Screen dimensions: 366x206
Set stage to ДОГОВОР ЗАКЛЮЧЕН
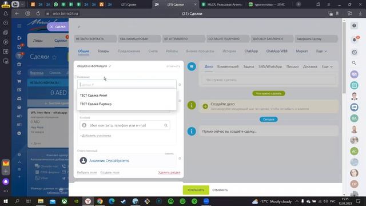click(272, 39)
